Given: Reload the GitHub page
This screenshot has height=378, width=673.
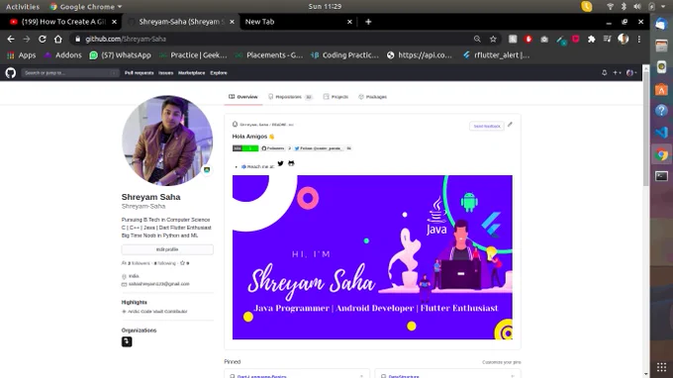Looking at the screenshot, I should (x=42, y=39).
